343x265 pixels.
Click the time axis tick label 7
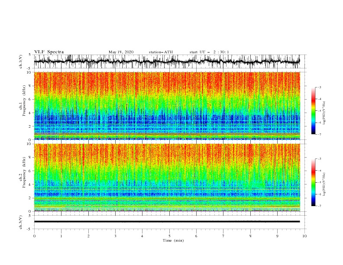point(223,236)
